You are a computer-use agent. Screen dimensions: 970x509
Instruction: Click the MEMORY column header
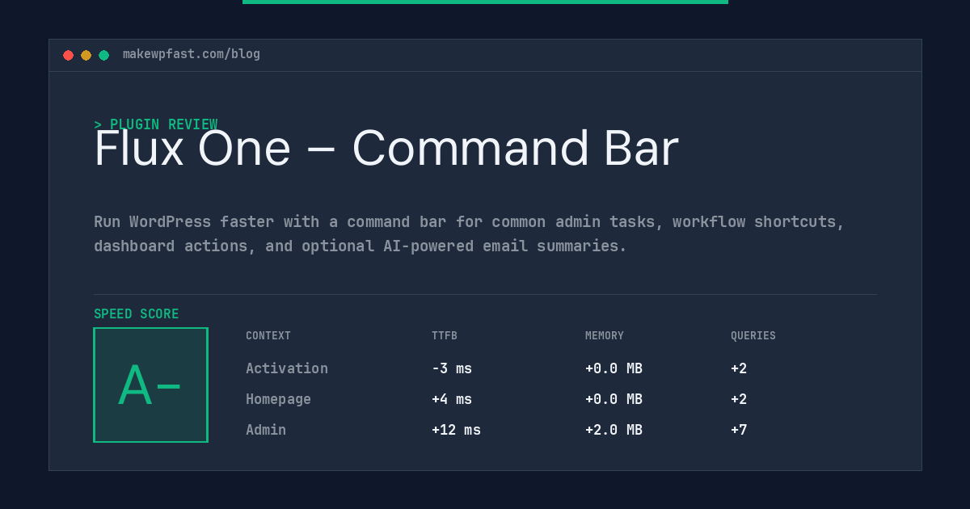605,335
